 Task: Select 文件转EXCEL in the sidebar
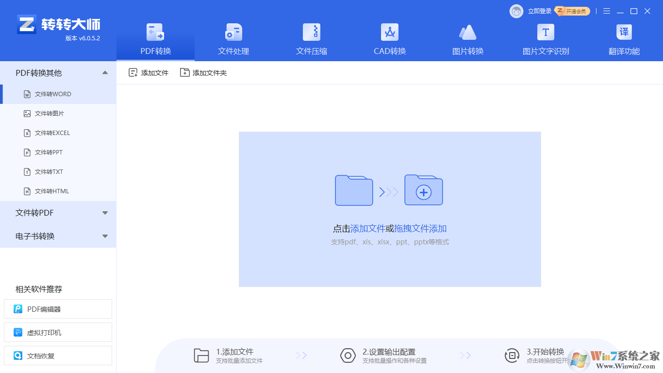click(x=58, y=133)
